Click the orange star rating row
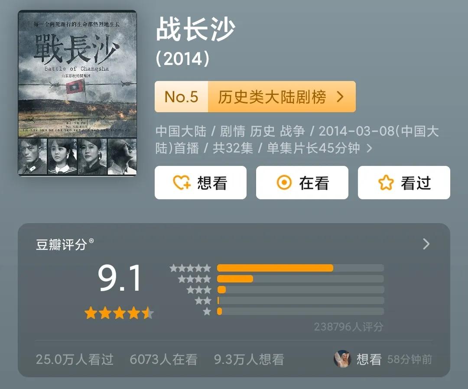This screenshot has height=389, width=468. [x=119, y=314]
